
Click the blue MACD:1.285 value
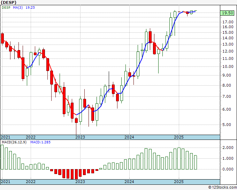40,142
